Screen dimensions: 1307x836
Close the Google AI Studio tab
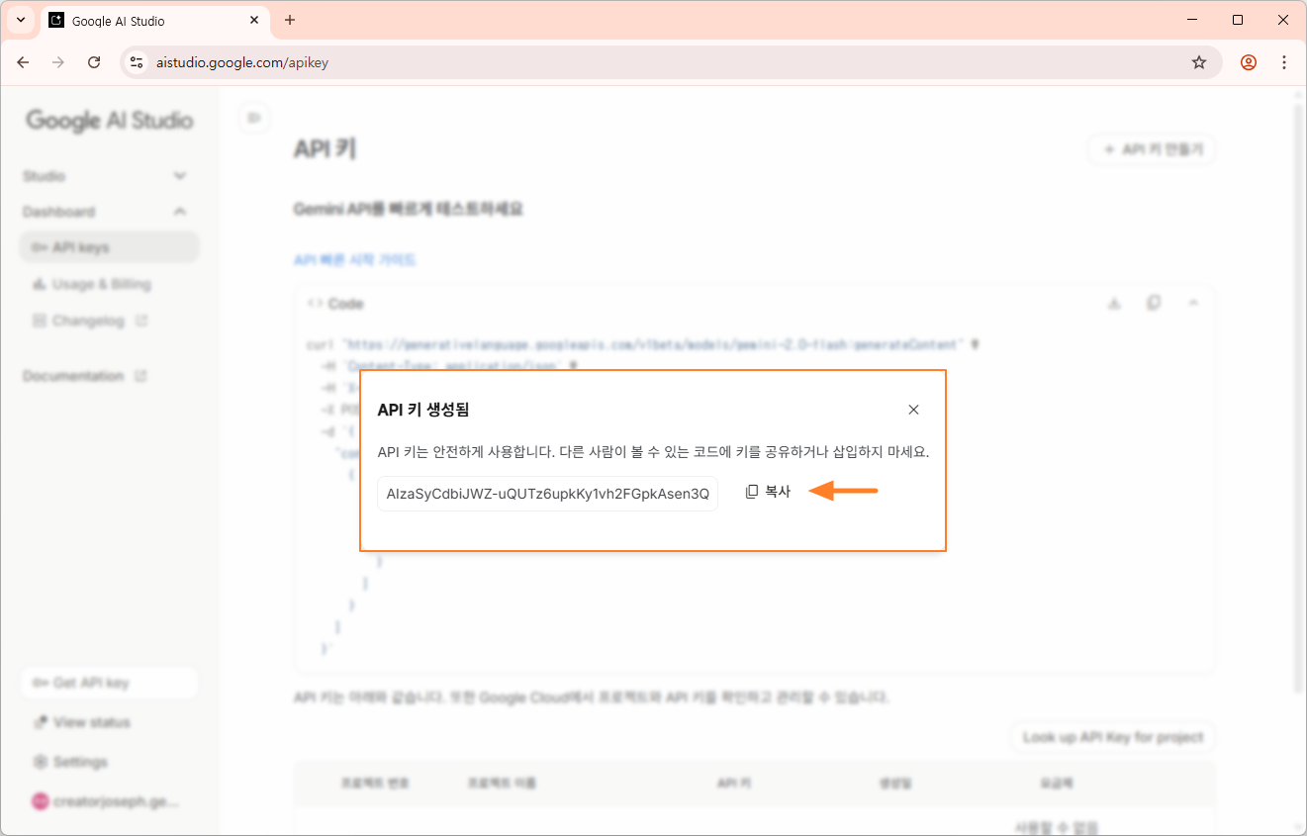click(x=254, y=20)
